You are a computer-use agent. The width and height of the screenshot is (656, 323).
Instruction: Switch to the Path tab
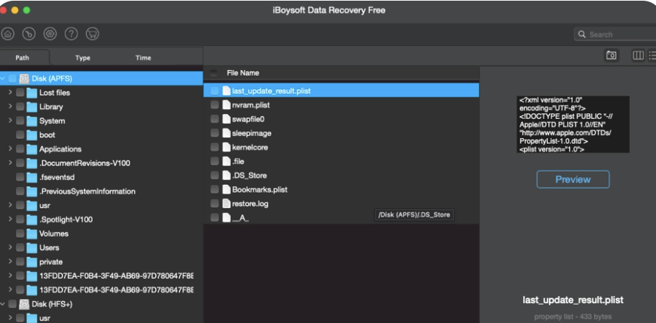point(23,58)
